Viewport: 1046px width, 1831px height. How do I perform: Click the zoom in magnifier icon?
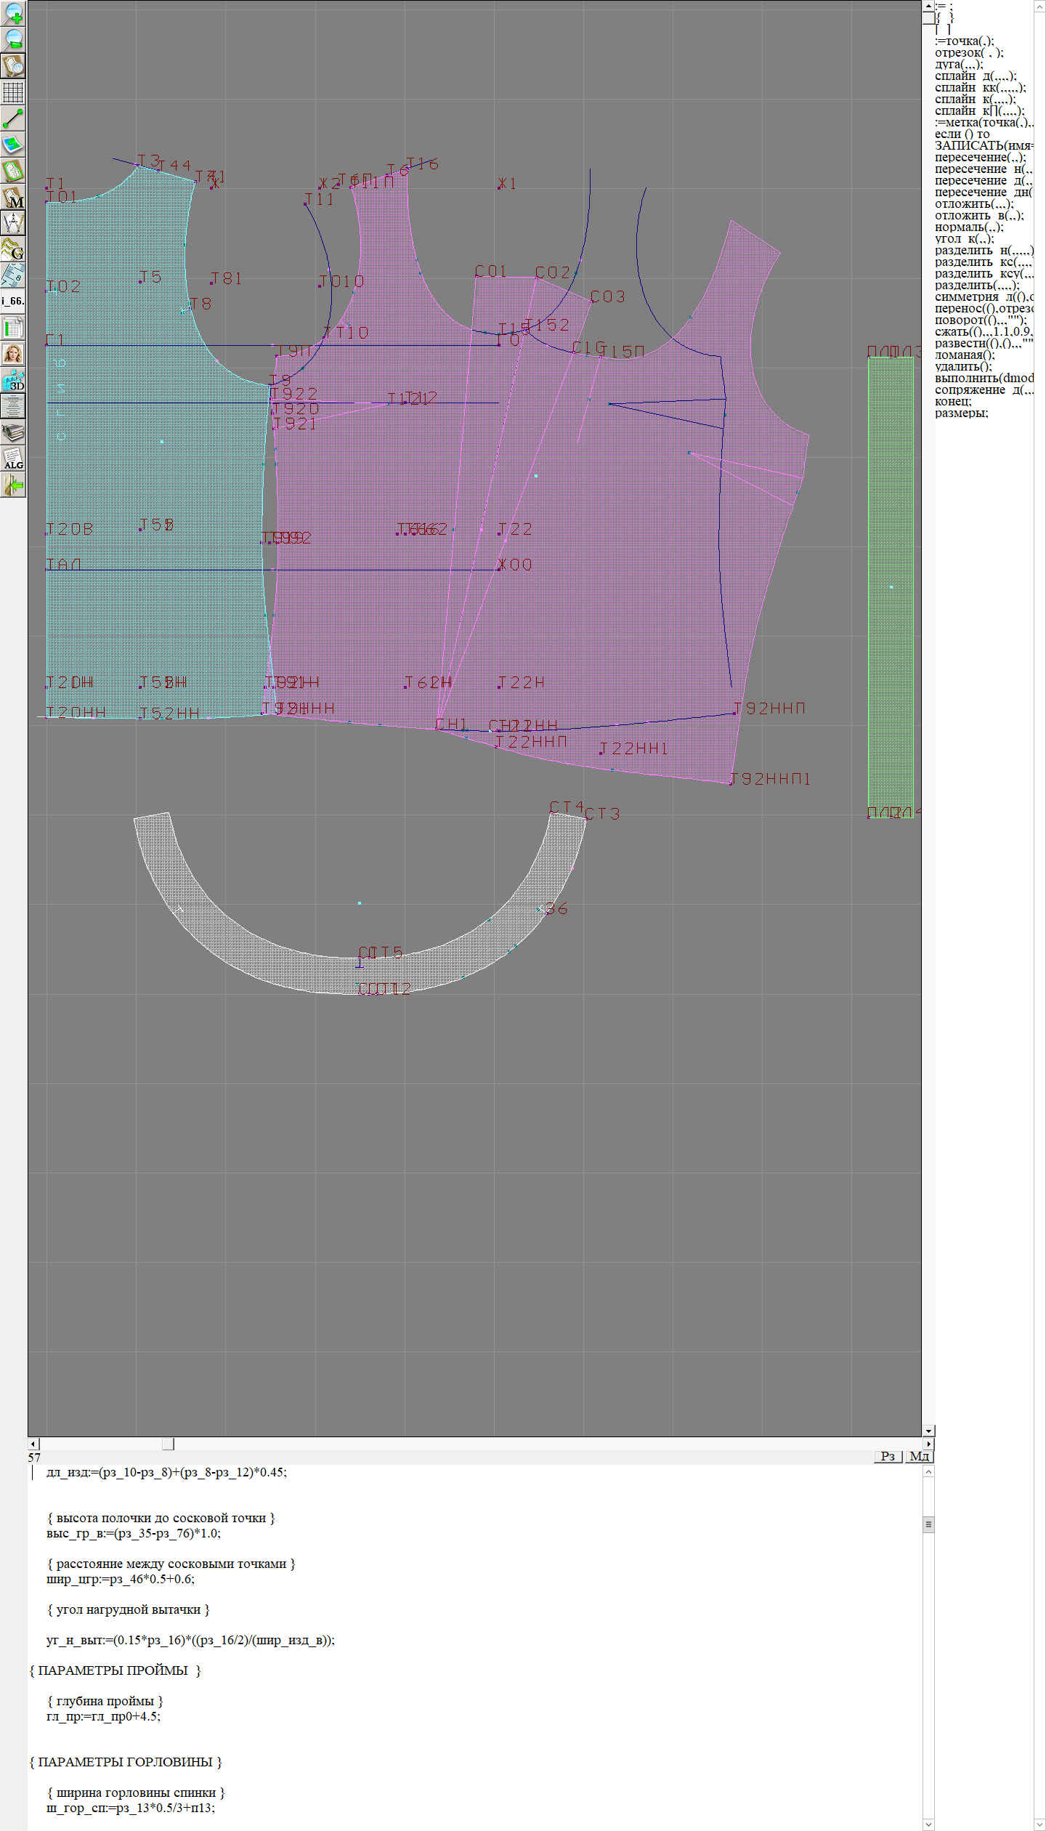coord(13,13)
